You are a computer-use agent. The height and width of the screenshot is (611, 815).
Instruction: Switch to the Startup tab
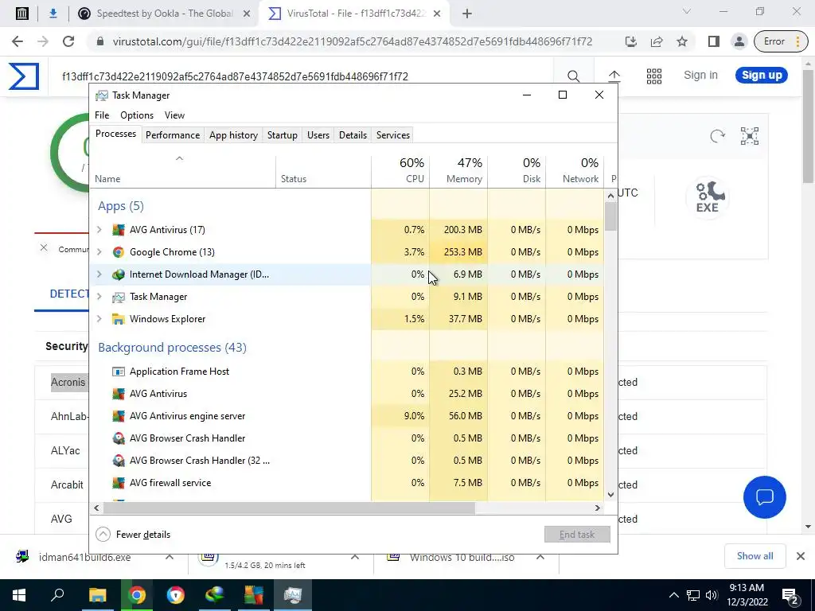point(283,135)
